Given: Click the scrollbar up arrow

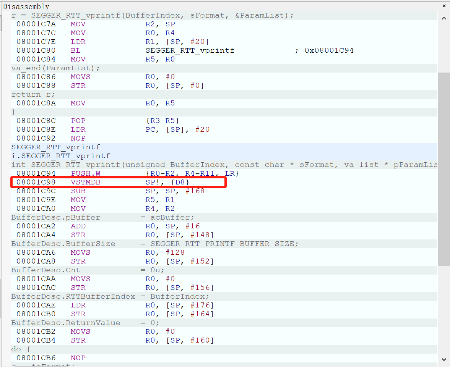Looking at the screenshot, I should click(x=444, y=18).
